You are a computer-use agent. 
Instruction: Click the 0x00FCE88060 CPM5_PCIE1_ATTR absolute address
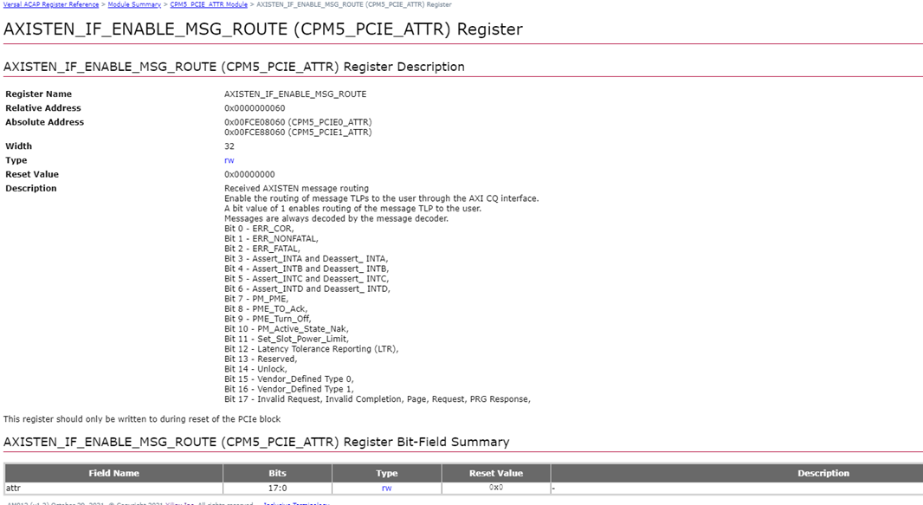pos(297,133)
